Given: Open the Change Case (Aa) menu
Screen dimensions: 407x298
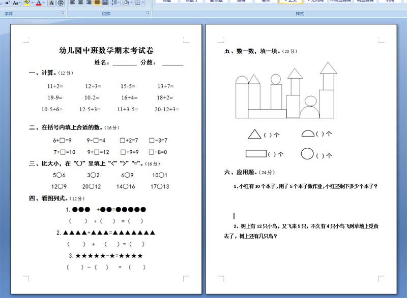Looking at the screenshot, I should (16, 3).
